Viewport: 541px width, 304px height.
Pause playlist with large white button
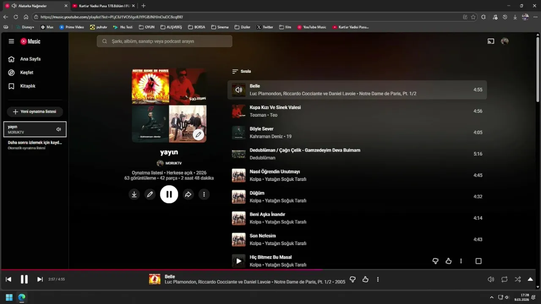click(169, 194)
